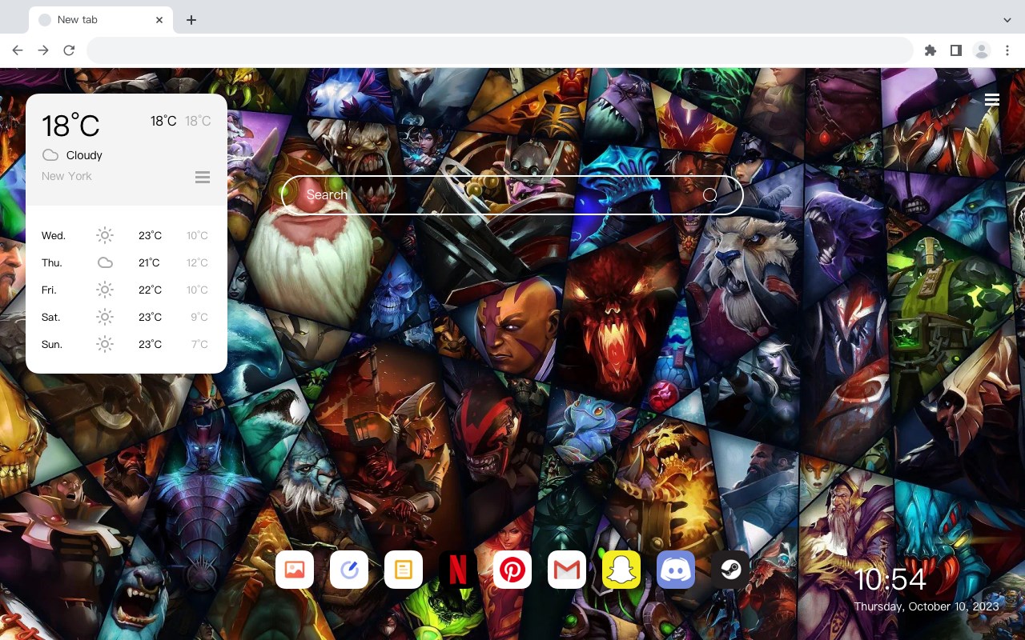
Task: Click the Thu. forecast day label
Action: [52, 262]
